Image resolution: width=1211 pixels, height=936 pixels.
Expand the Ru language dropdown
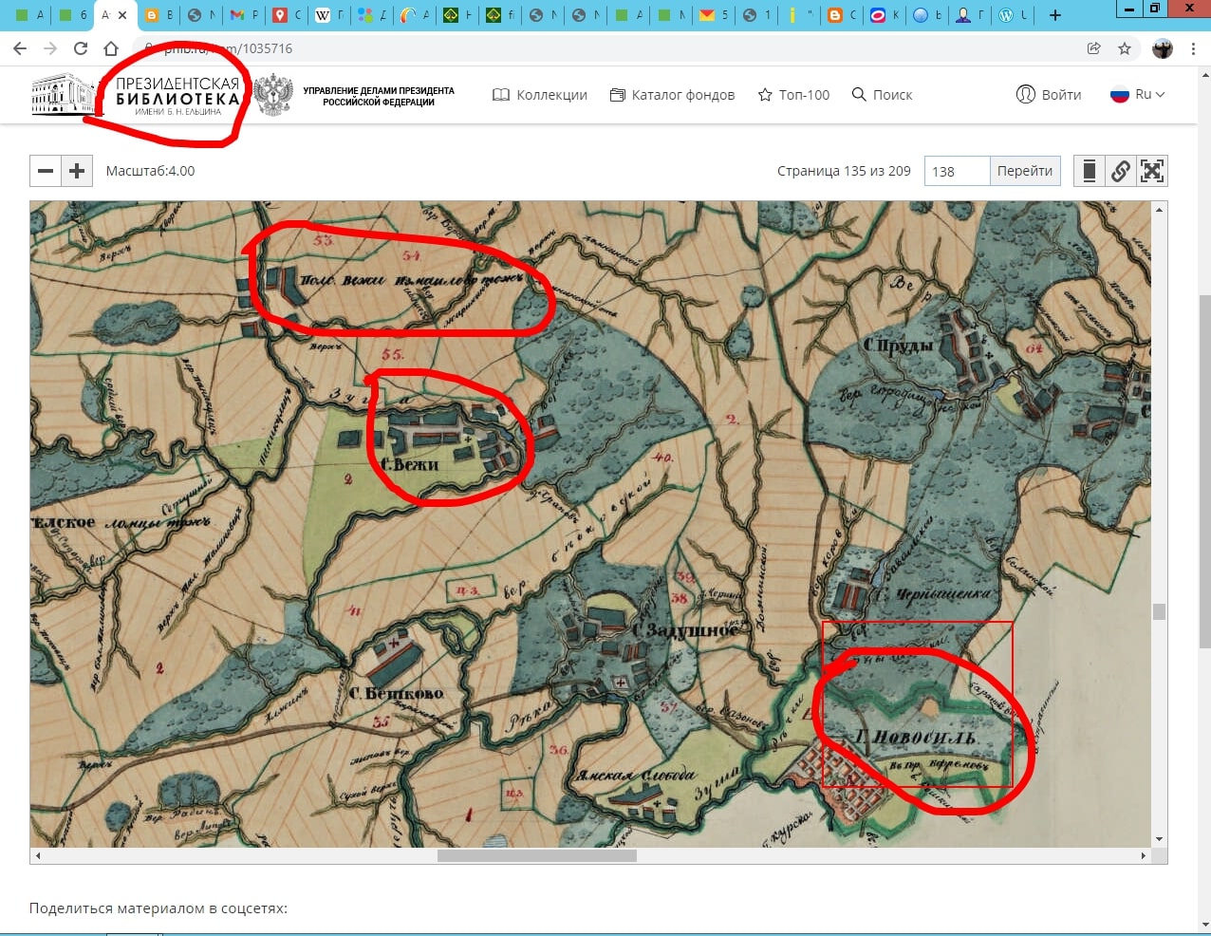pos(1137,95)
